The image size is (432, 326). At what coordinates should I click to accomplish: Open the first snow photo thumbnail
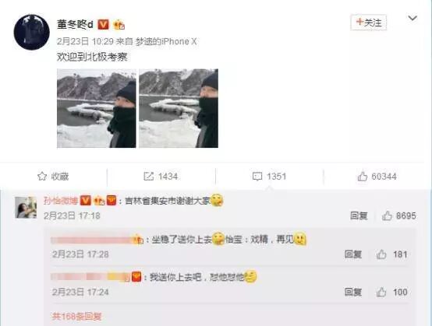click(x=97, y=108)
